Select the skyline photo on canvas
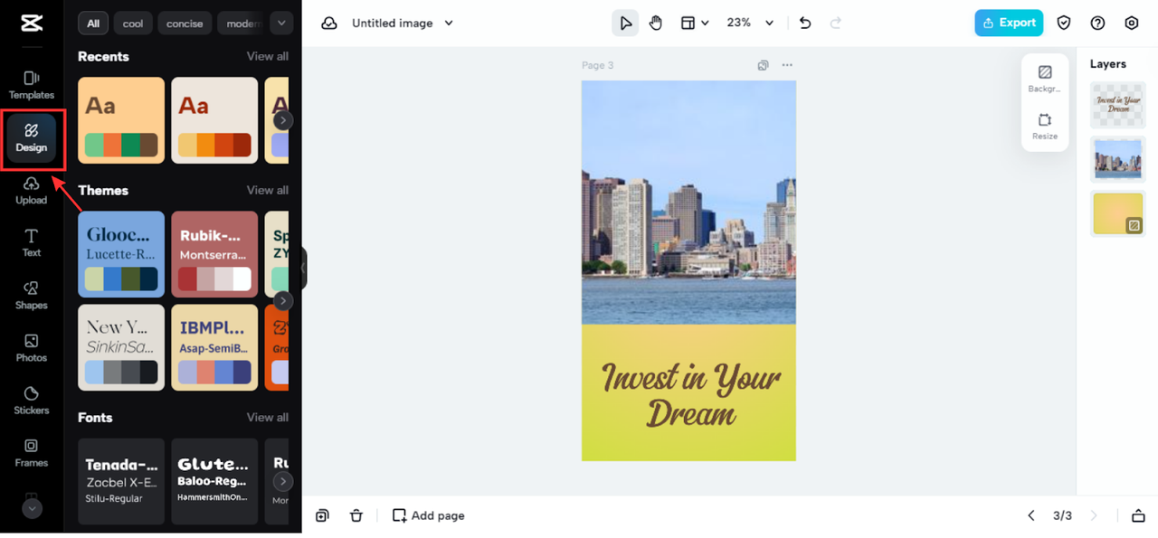The image size is (1158, 538). point(688,203)
